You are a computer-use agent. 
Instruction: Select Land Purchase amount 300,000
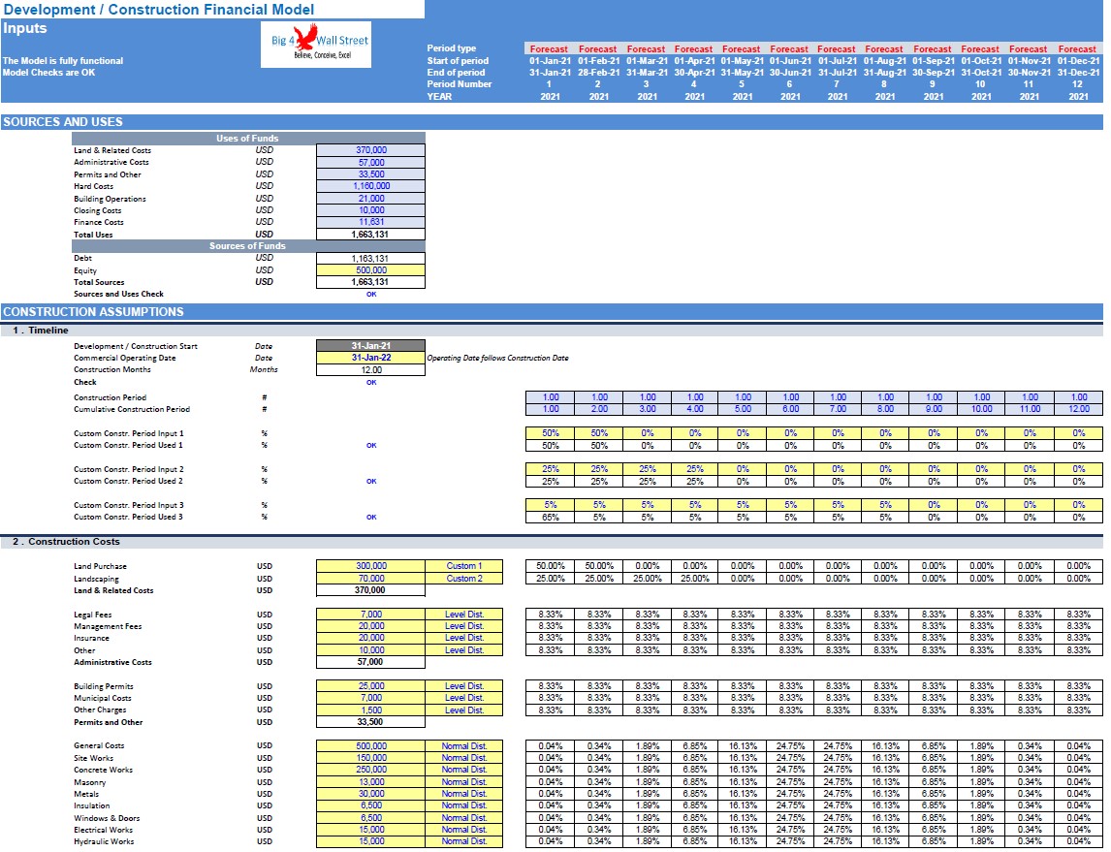pyautogui.click(x=370, y=566)
